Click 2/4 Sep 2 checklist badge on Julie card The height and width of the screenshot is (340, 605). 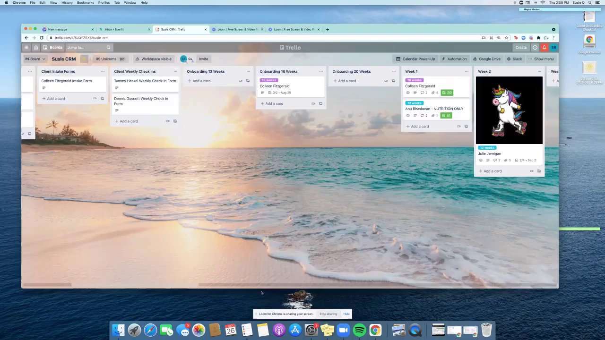click(526, 160)
